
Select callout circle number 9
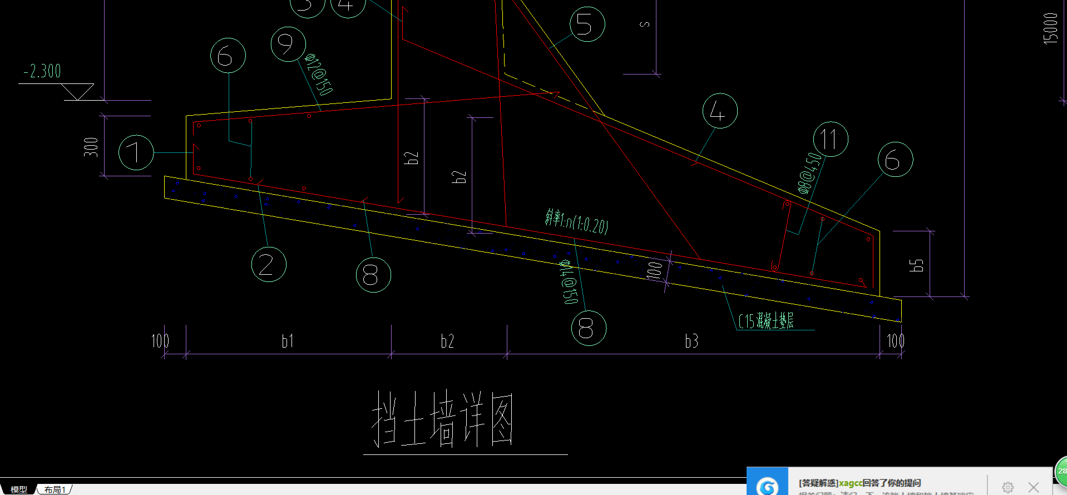point(288,44)
